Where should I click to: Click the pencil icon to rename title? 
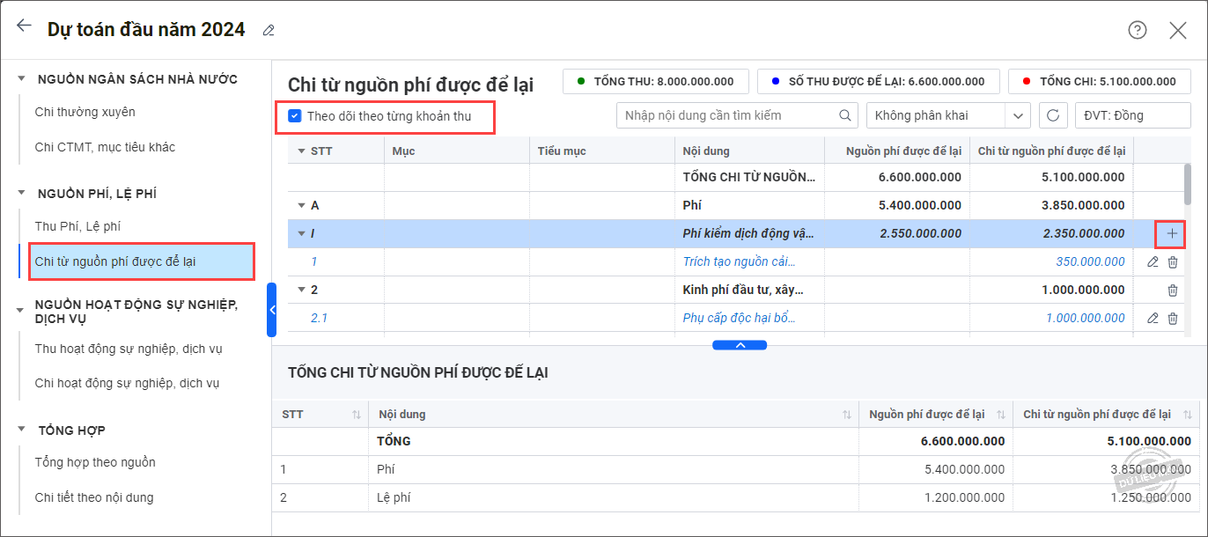269,31
